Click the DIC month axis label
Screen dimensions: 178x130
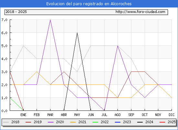click(x=172, y=115)
